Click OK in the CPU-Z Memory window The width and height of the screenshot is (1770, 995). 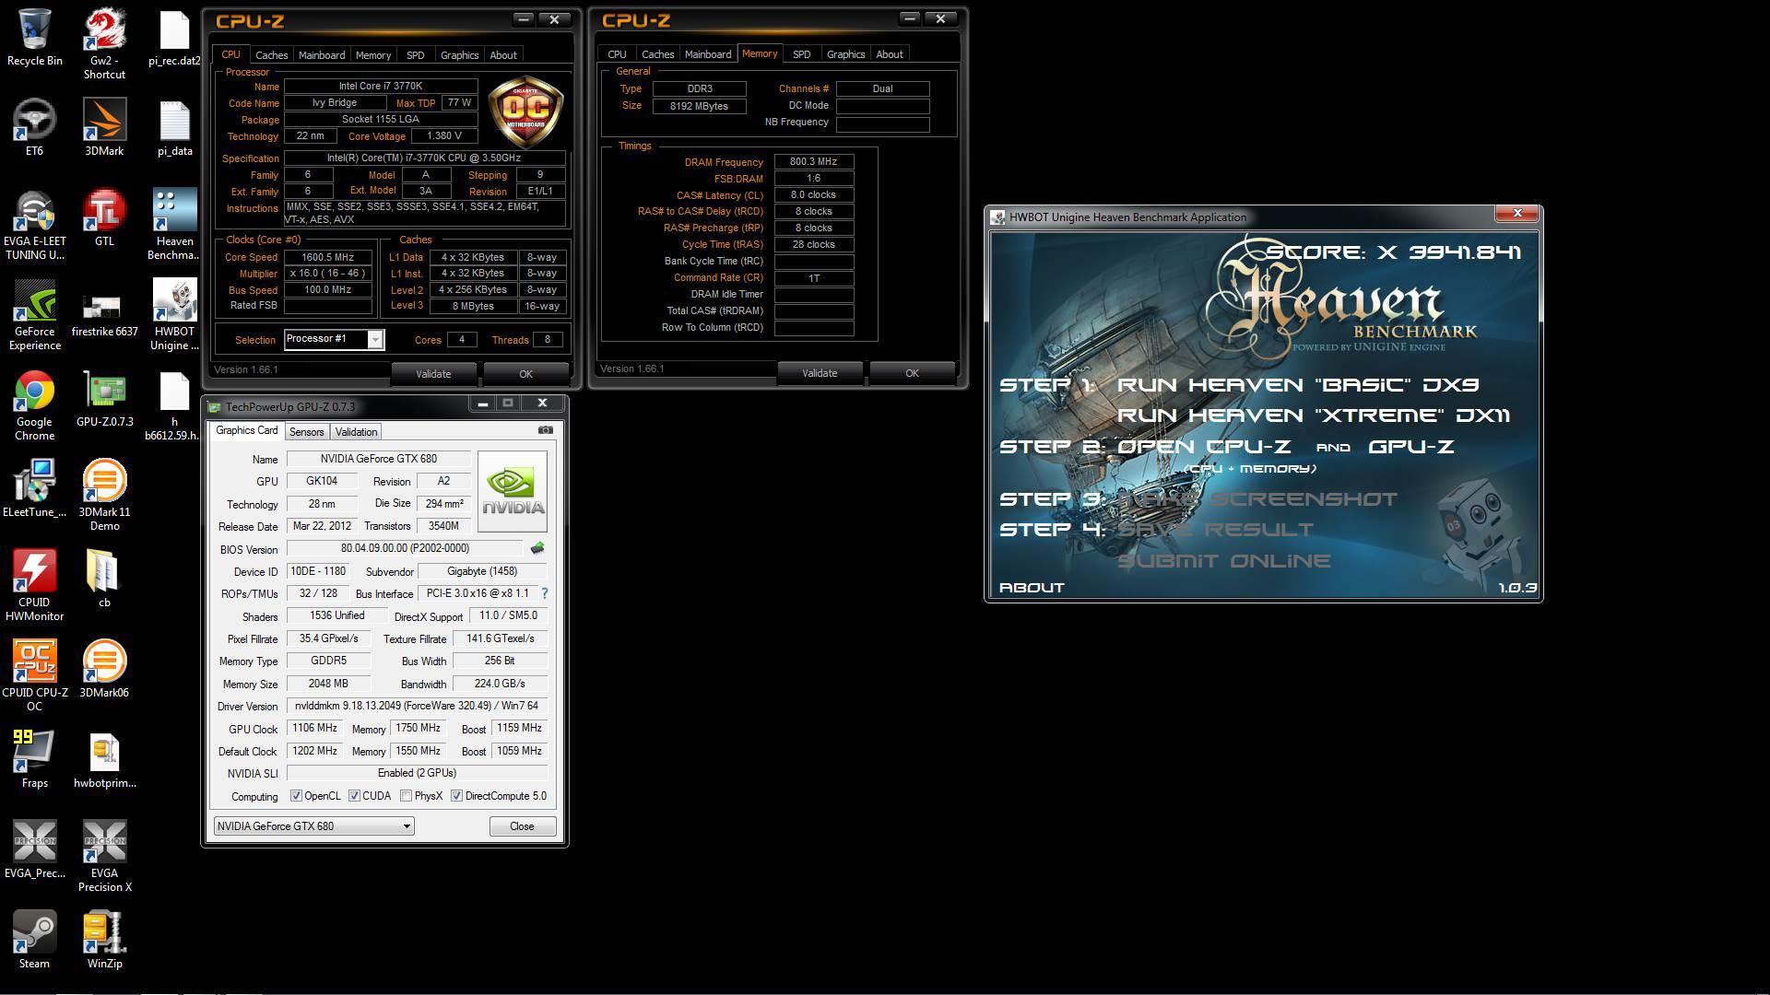point(912,373)
